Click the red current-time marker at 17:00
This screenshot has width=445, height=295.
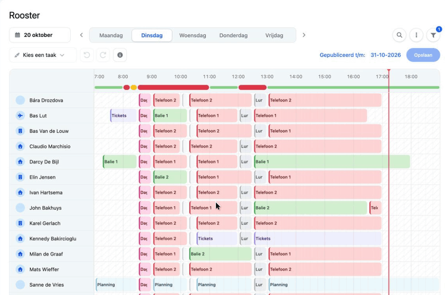(x=389, y=71)
